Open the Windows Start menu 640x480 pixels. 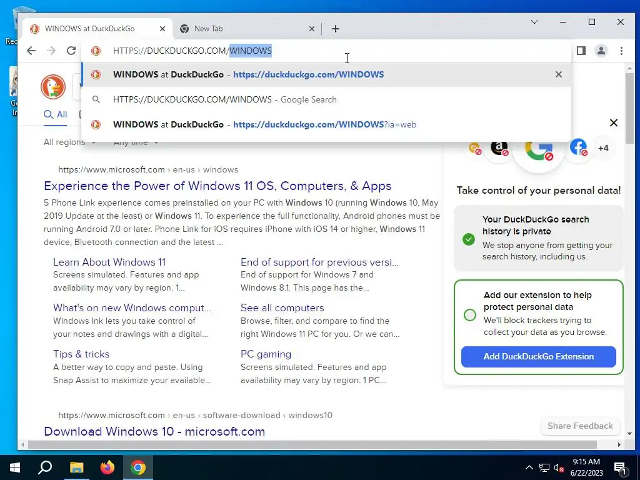[x=15, y=467]
